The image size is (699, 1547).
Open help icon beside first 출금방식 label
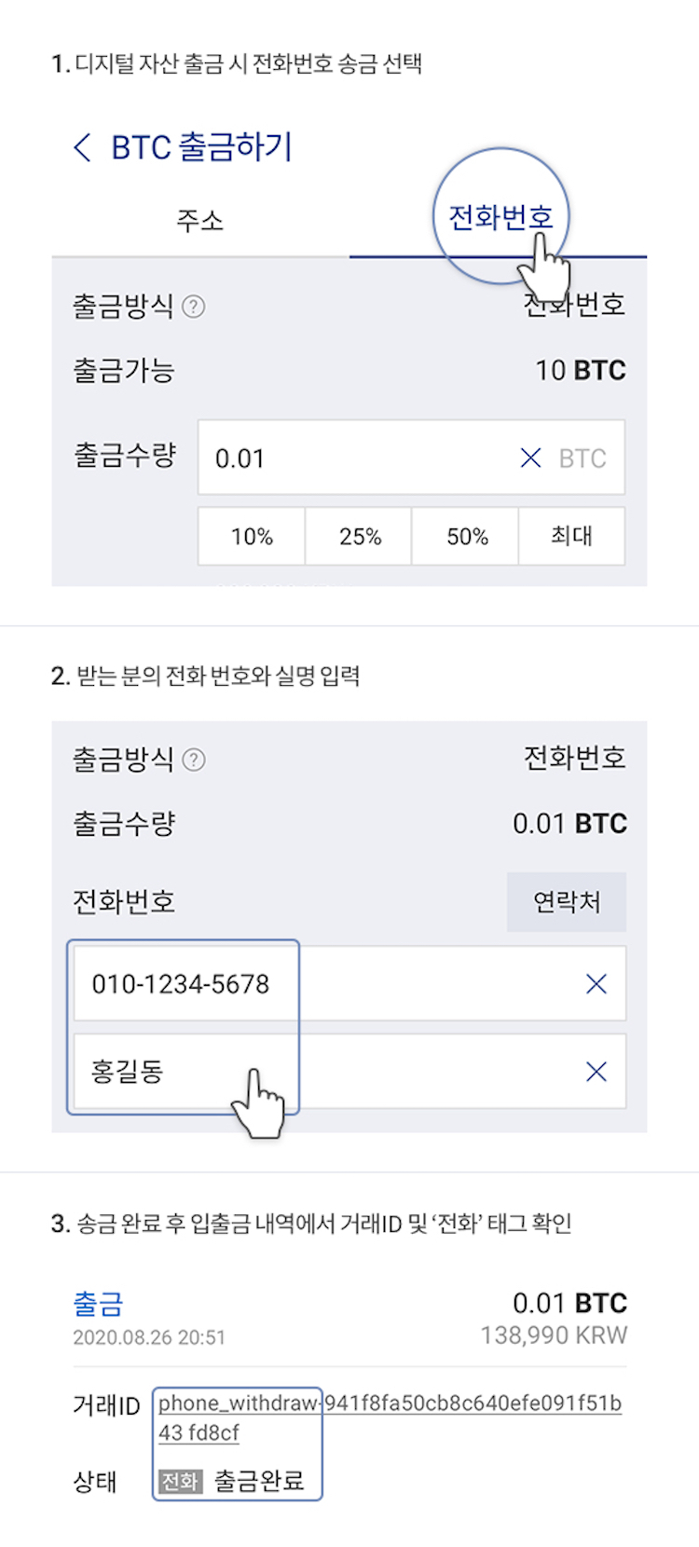pyautogui.click(x=194, y=307)
